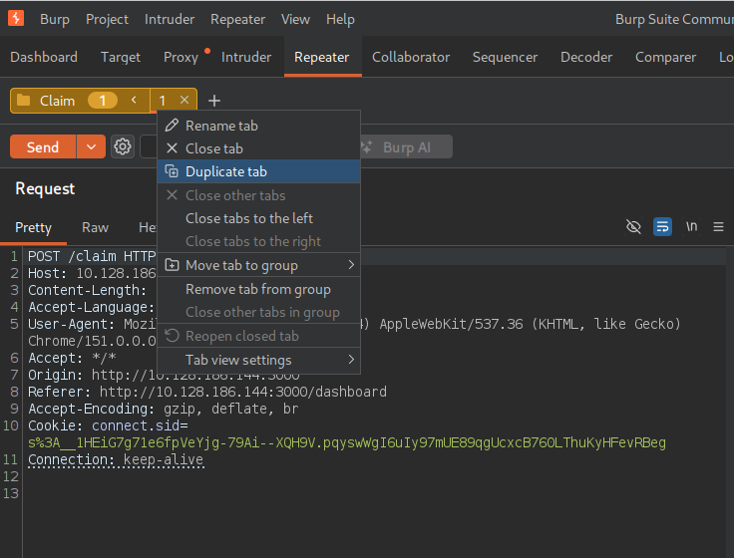Open request editor hamburger menu
Viewport: 734px width, 558px height.
pos(718,227)
